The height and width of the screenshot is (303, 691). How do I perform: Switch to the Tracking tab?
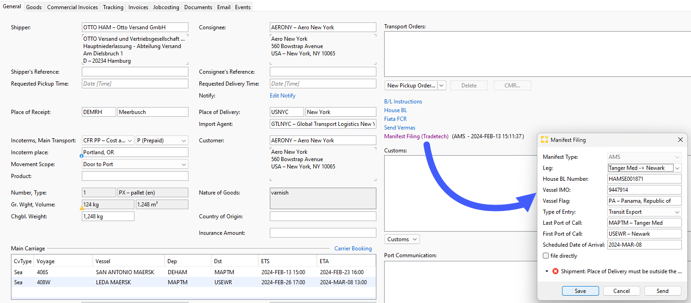[113, 7]
